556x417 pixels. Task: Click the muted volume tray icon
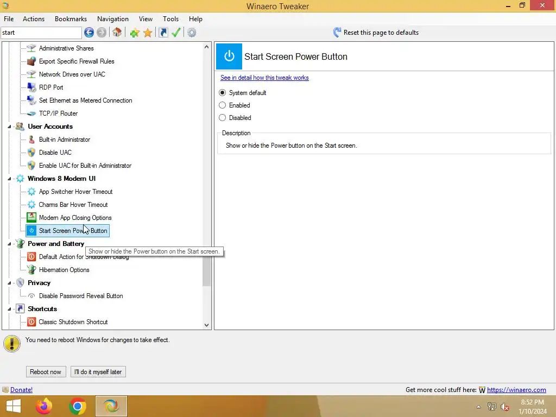coord(505,407)
